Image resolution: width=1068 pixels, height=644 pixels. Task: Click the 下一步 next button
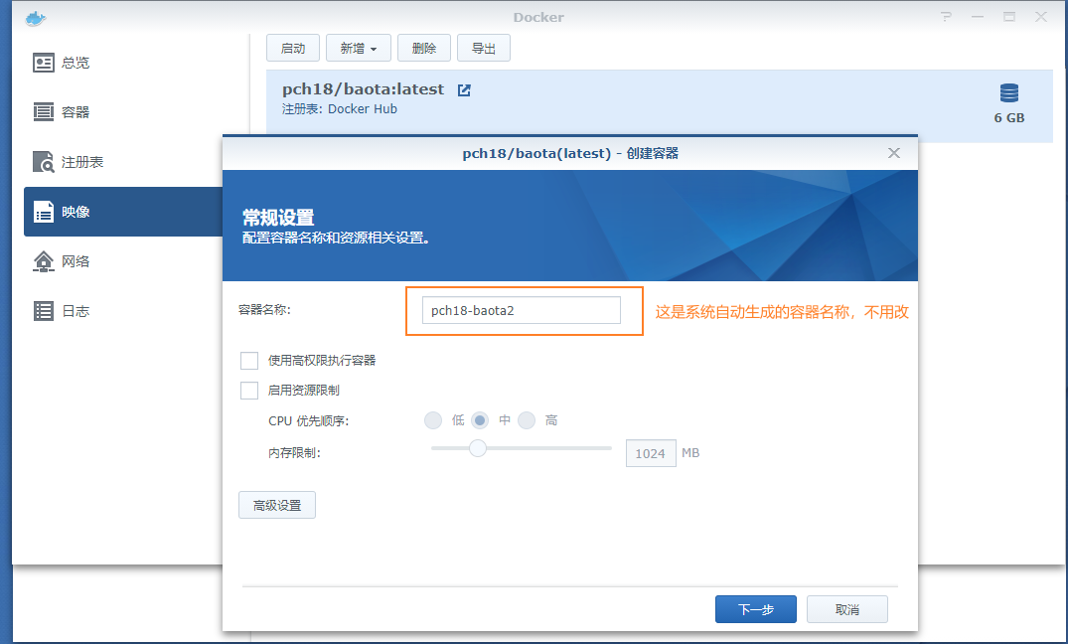[x=756, y=609]
